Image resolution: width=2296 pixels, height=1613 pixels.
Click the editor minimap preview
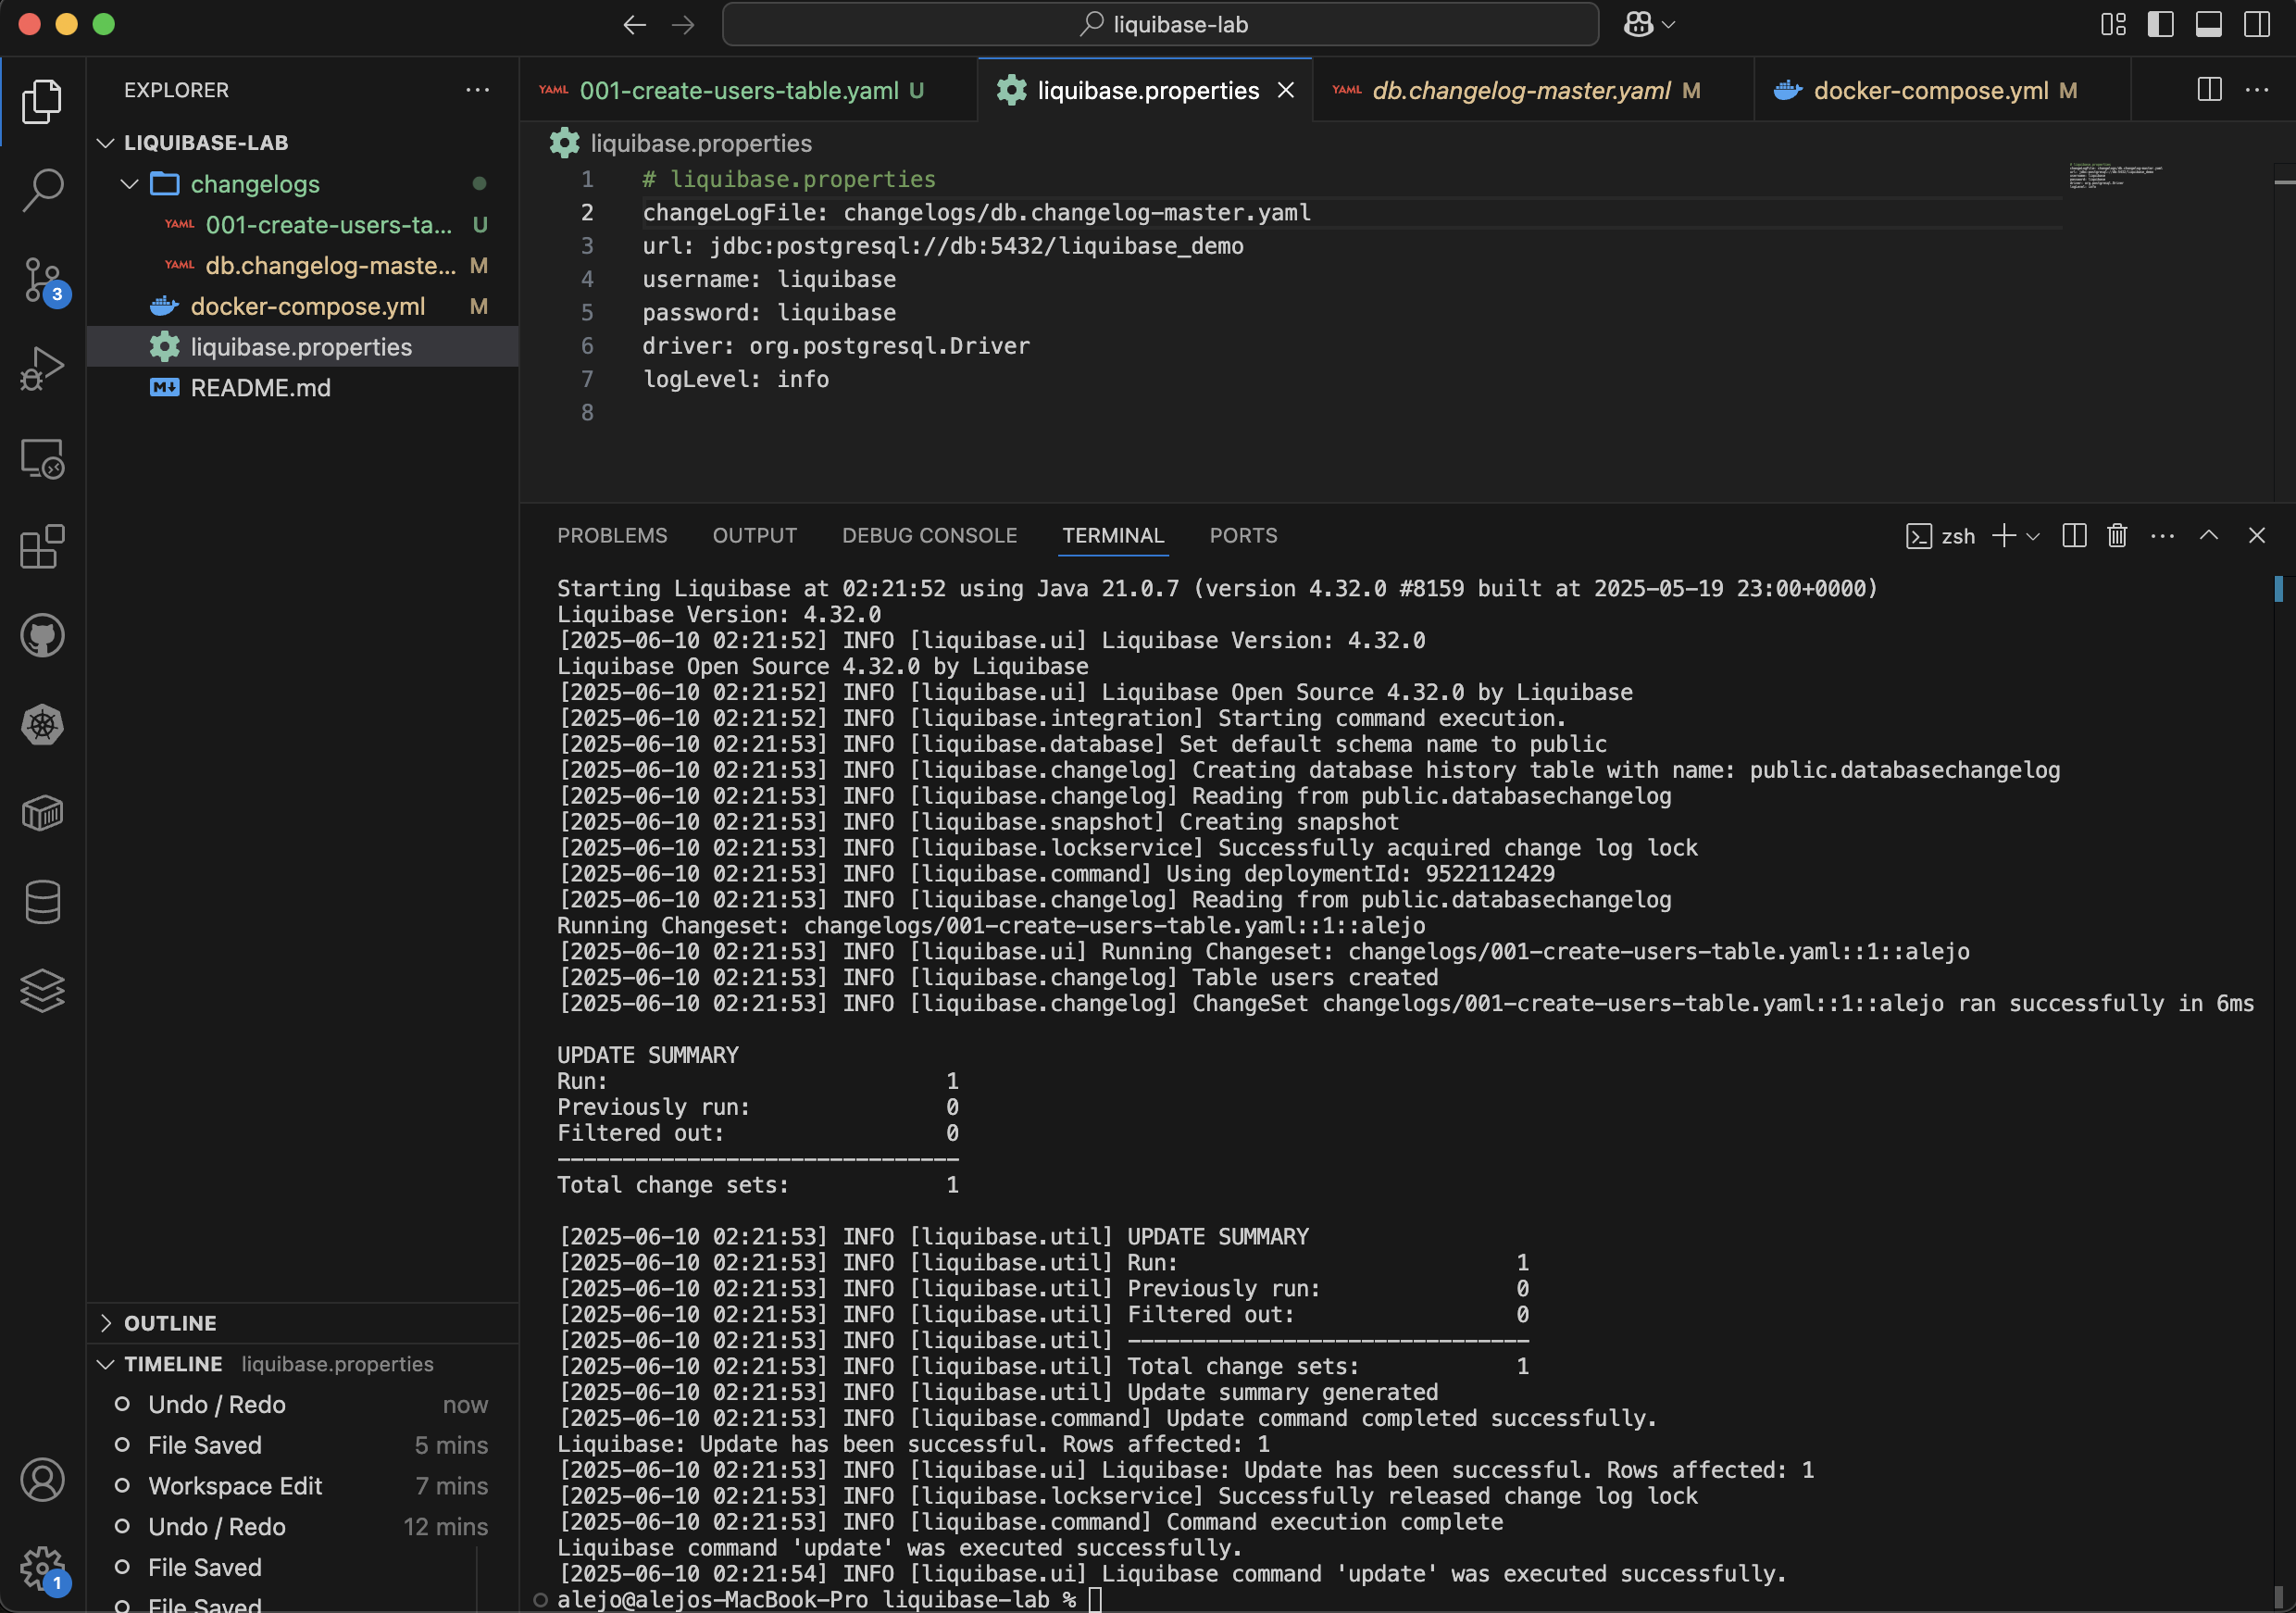2115,176
